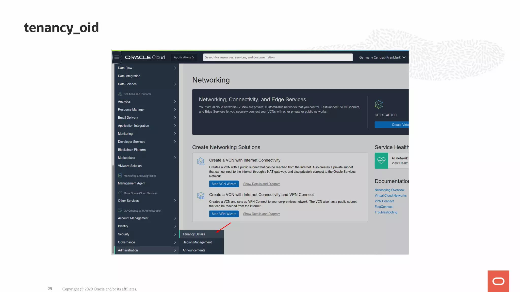Select Blockchain Platform menu item
520x292 pixels.
(147, 150)
